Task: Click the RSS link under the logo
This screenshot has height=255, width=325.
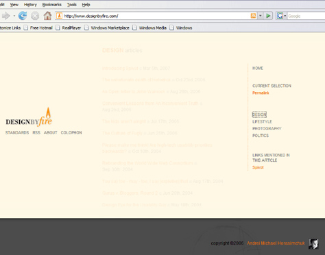Action: pyautogui.click(x=36, y=132)
